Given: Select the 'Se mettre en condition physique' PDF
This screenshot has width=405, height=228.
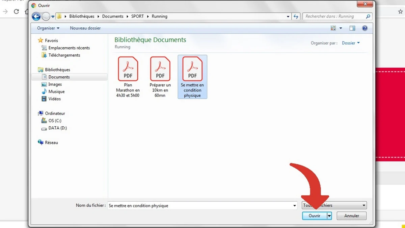Looking at the screenshot, I should (192, 69).
